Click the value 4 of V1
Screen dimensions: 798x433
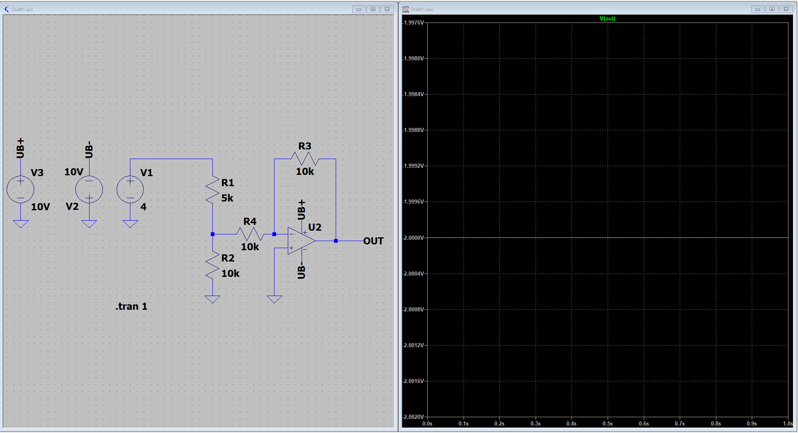point(143,207)
